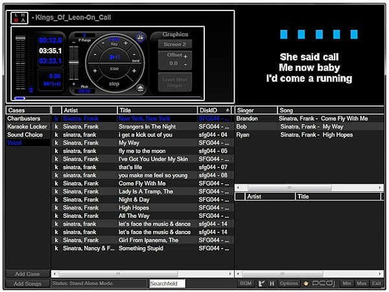Eject the loaded track with eject icon

pyautogui.click(x=141, y=88)
